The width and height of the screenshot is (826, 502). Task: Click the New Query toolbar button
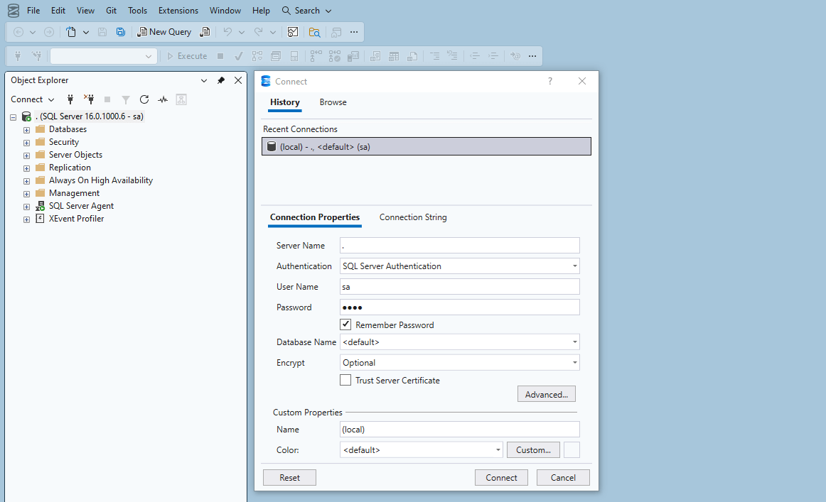pyautogui.click(x=164, y=32)
